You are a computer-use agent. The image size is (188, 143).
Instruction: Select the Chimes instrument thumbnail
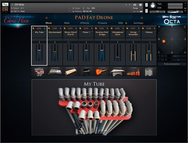149,72
